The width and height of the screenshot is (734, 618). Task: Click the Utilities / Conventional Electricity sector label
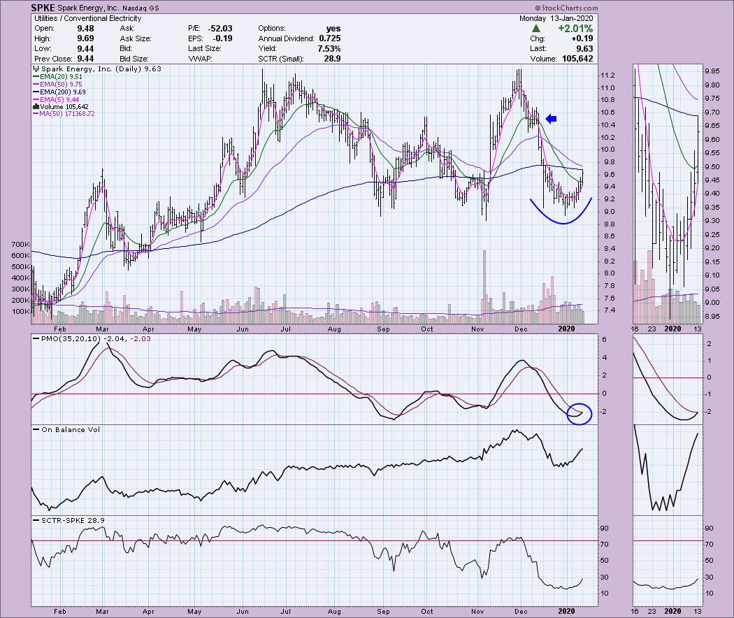point(88,18)
